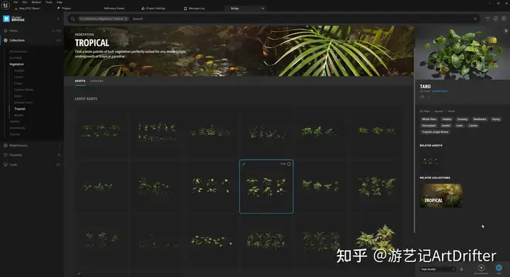
Task: Click the Whole Plant tag
Action: [429, 119]
